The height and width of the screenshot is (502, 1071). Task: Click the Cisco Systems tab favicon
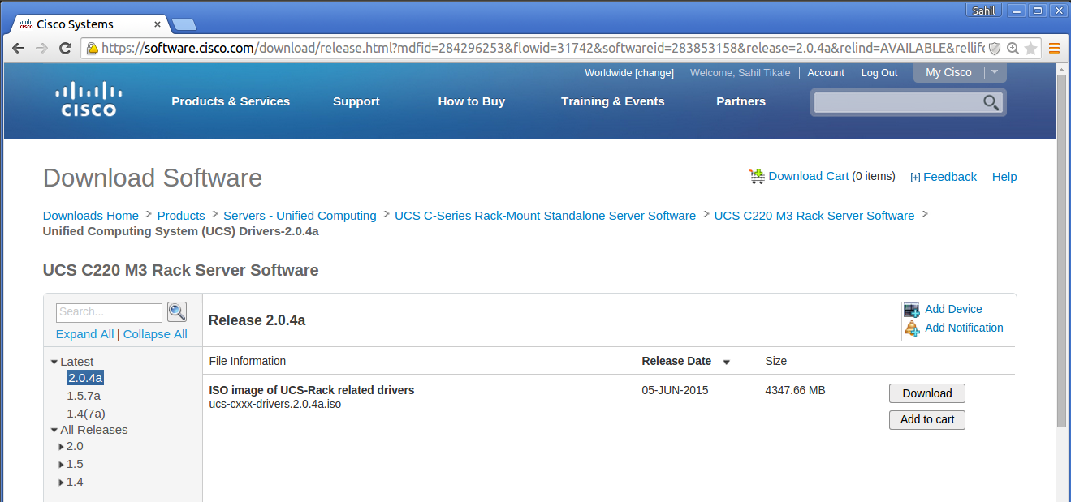pyautogui.click(x=25, y=24)
